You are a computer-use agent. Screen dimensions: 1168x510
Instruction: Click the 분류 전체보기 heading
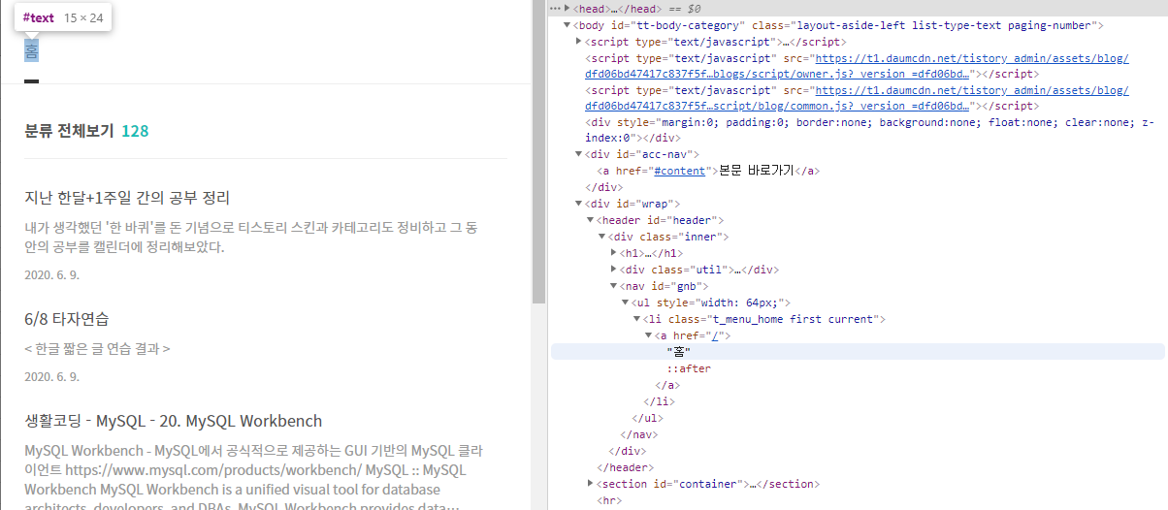69,131
